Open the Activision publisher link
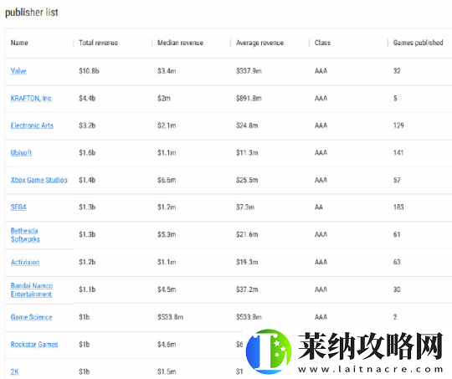Image resolution: width=452 pixels, height=379 pixels. (25, 262)
